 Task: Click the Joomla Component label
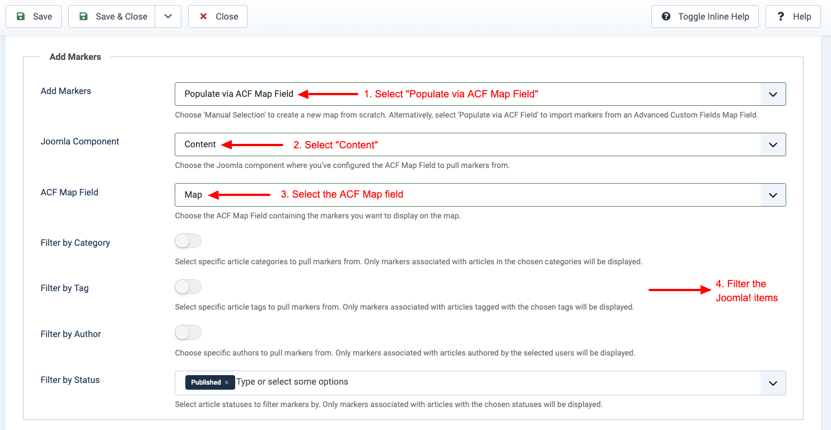point(80,142)
